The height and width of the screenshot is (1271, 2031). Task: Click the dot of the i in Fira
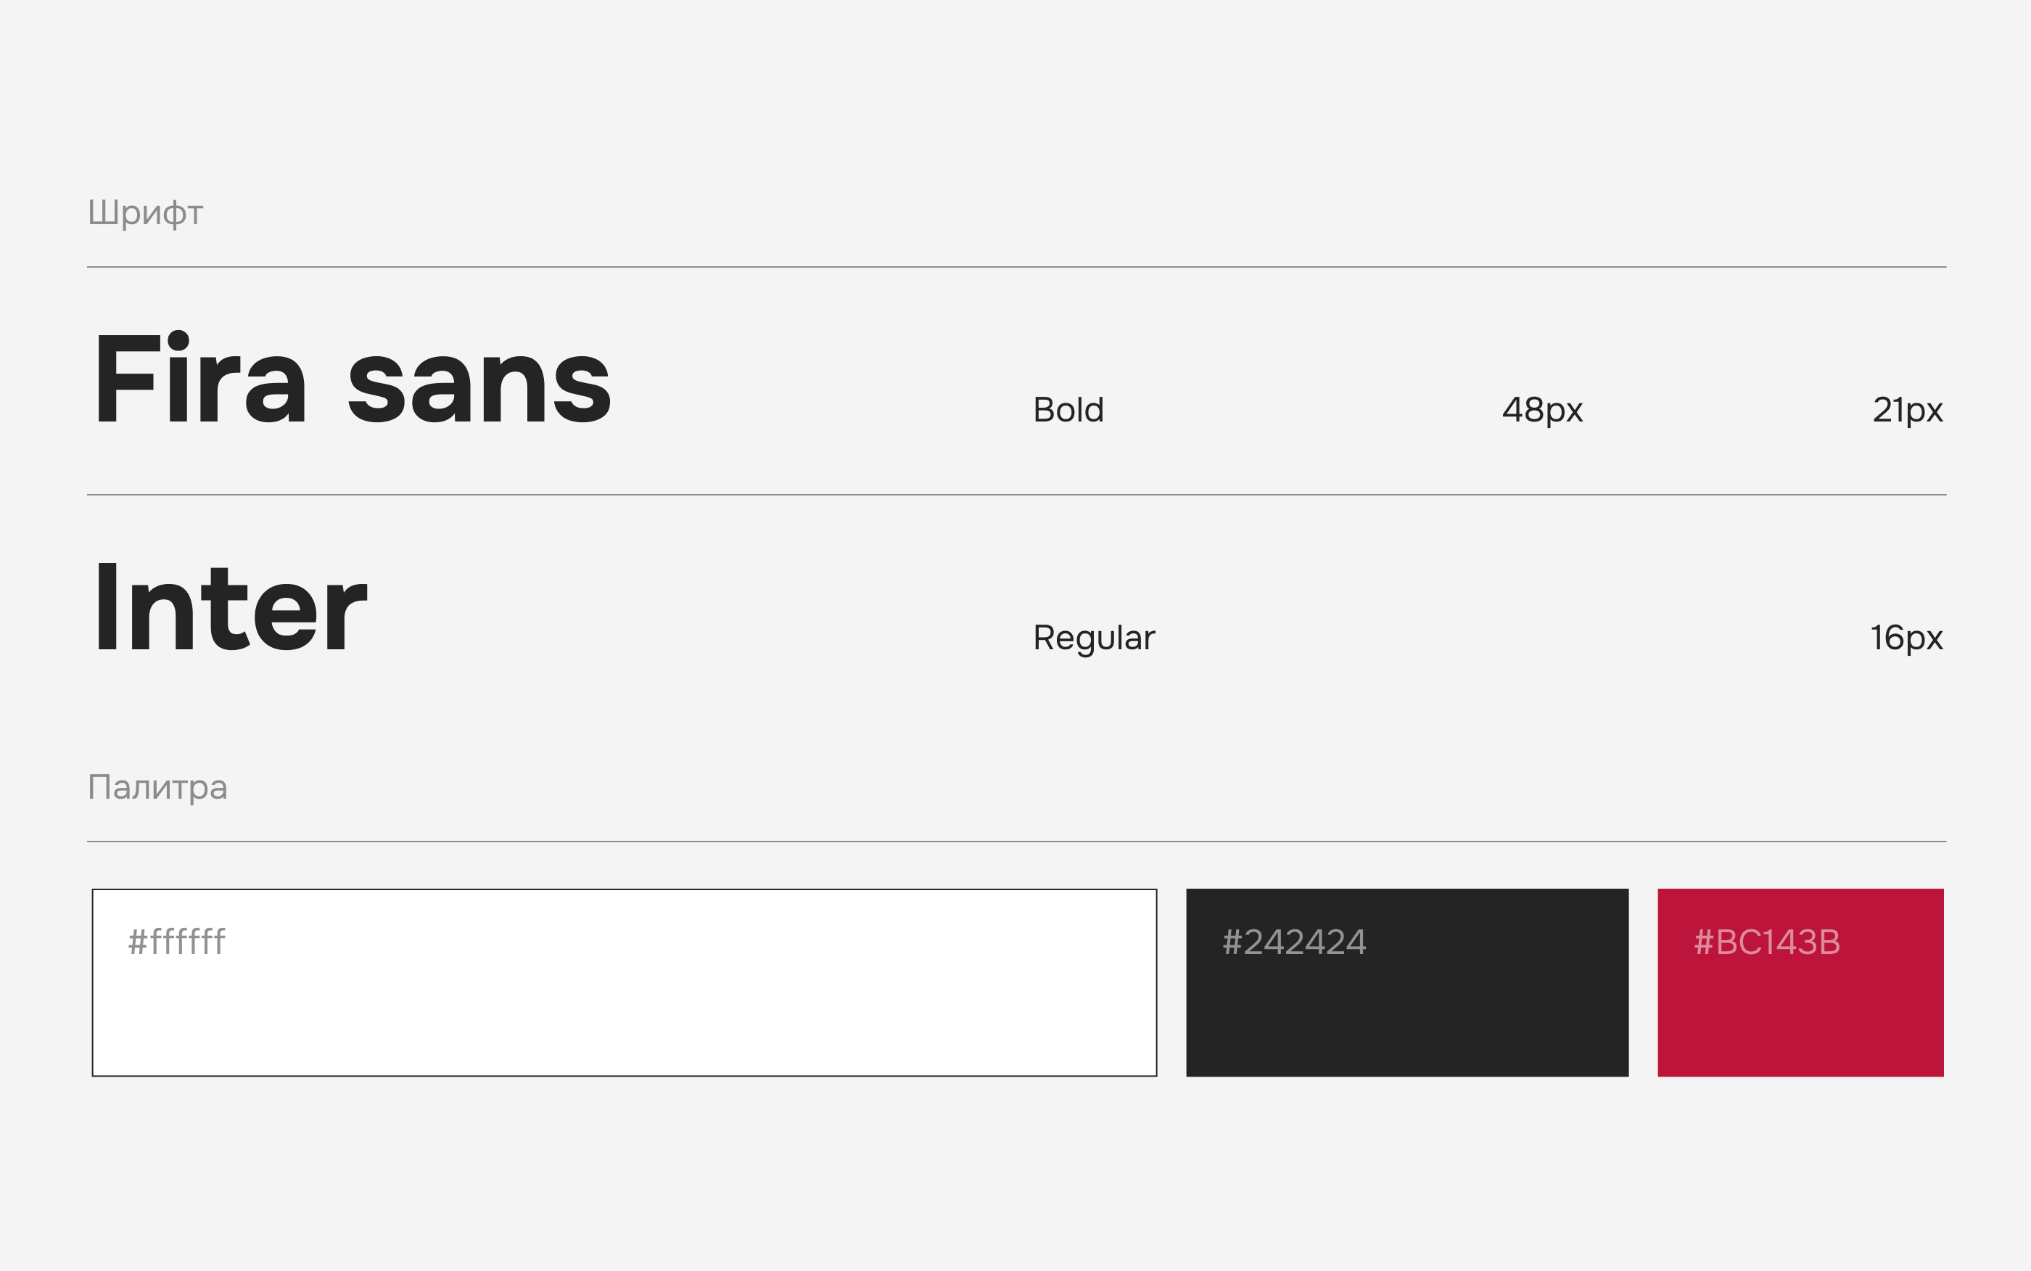[178, 340]
